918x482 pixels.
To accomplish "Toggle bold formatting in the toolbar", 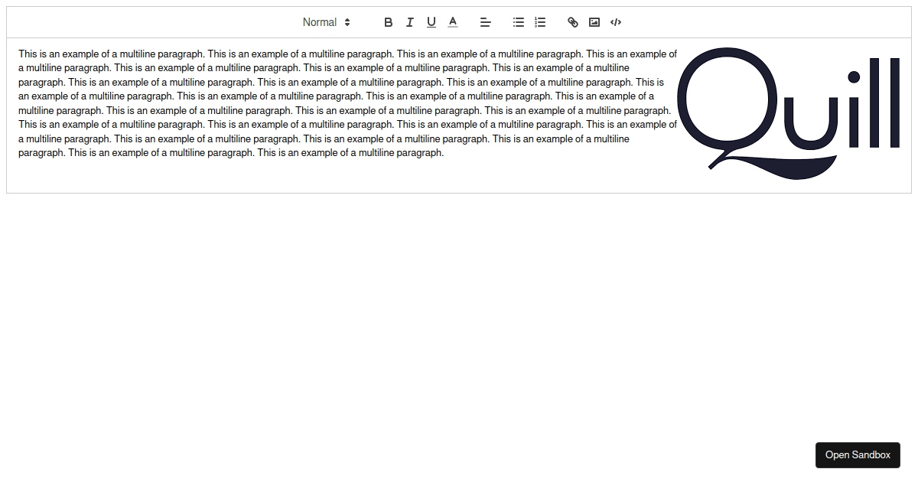I will 389,22.
